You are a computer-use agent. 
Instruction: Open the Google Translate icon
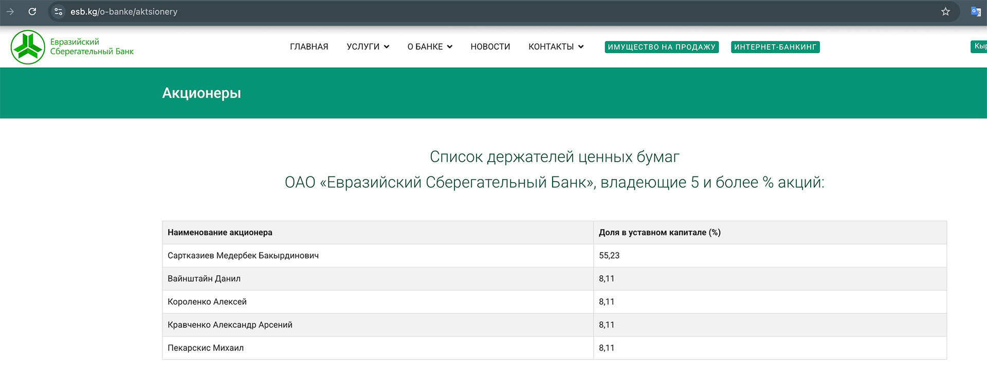click(x=976, y=11)
